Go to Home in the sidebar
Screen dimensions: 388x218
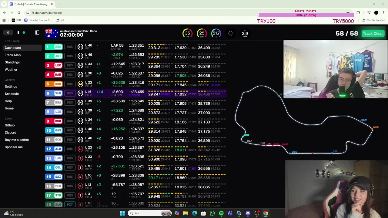[9, 108]
